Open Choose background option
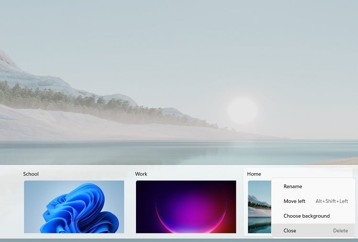This screenshot has height=242, width=358. [x=313, y=216]
